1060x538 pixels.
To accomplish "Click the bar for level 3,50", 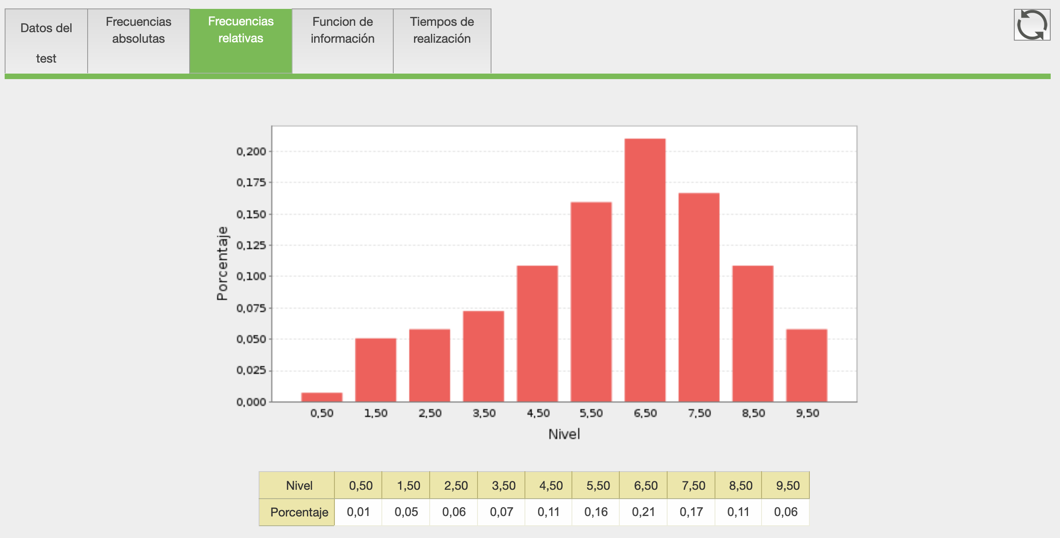I will [483, 356].
